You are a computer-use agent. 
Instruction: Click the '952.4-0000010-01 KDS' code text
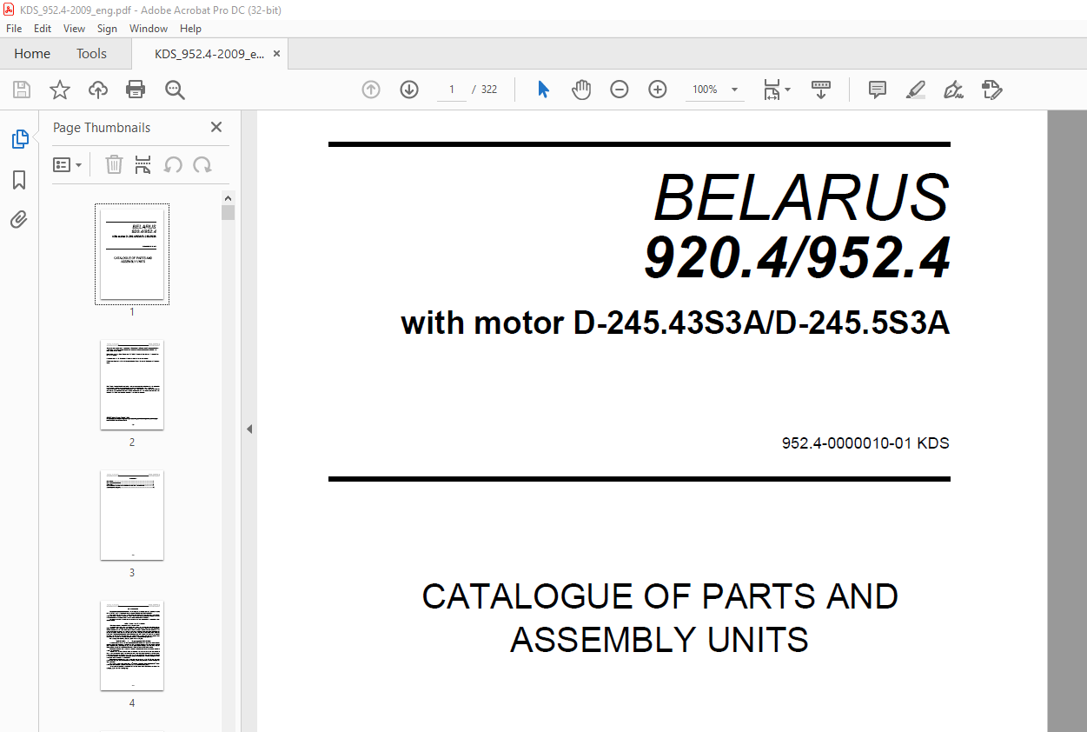(x=865, y=443)
